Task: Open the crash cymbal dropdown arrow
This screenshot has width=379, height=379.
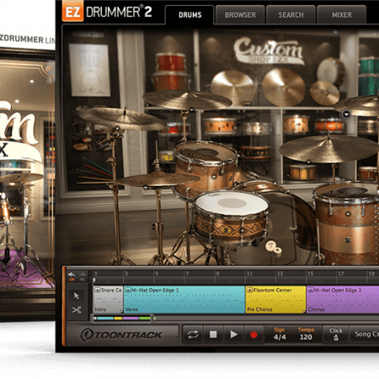Action: coord(346,114)
